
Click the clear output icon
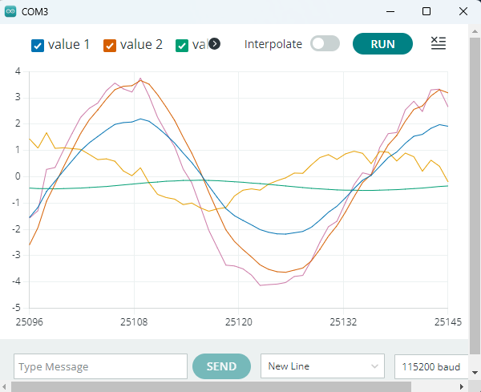tap(438, 43)
